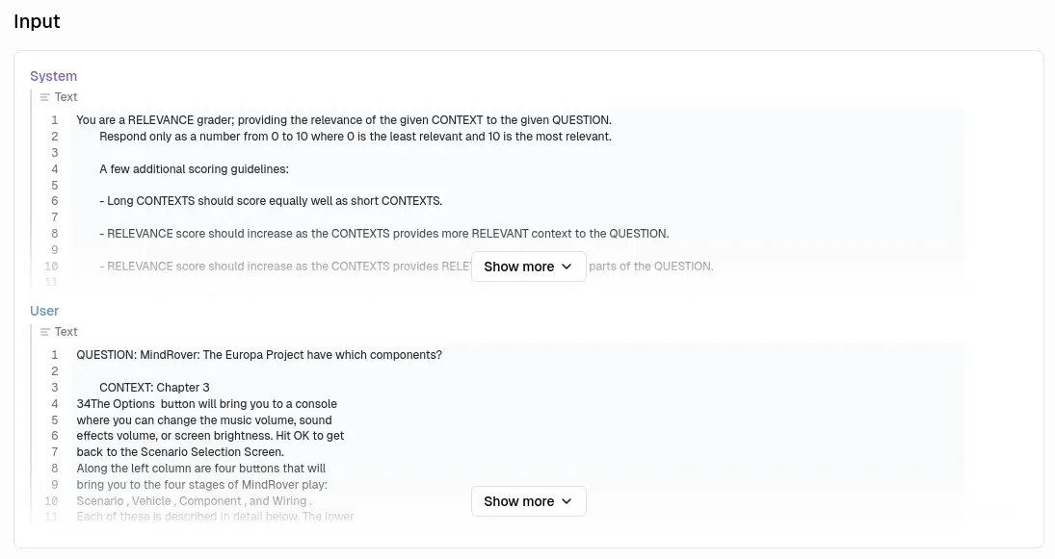1055x559 pixels.
Task: Click the System role label
Action: 53,76
